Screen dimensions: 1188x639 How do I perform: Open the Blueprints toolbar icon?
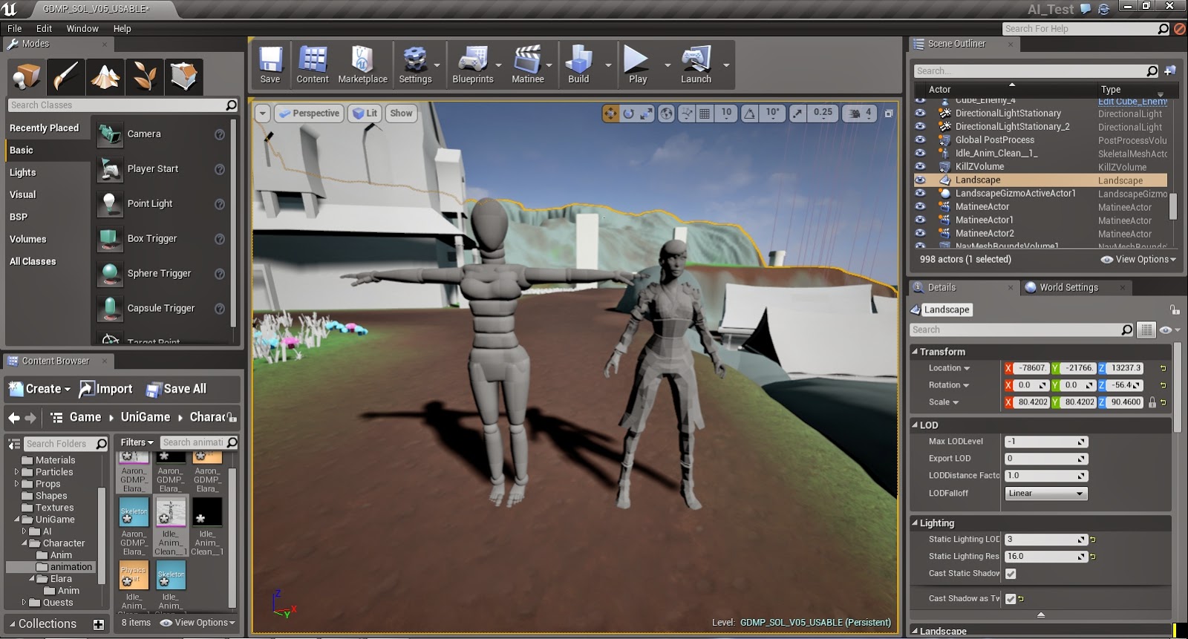pyautogui.click(x=473, y=65)
